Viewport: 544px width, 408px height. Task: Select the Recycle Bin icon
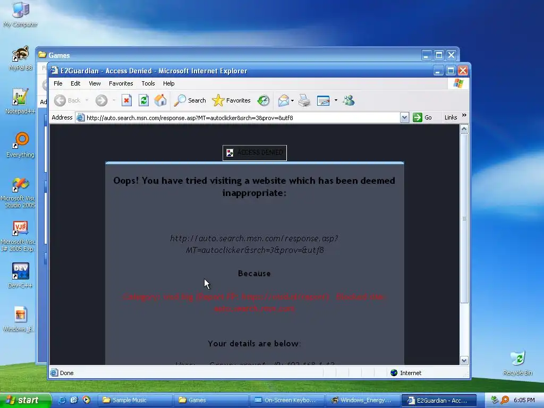click(517, 363)
